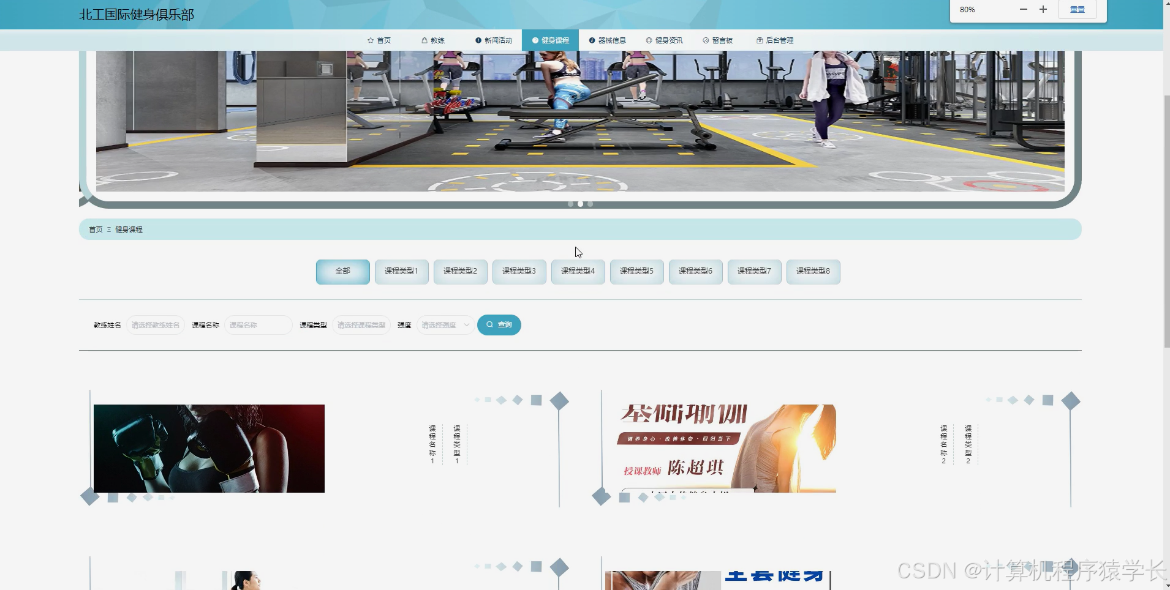The height and width of the screenshot is (590, 1170).
Task: Filter by 课程类型8
Action: click(x=813, y=271)
